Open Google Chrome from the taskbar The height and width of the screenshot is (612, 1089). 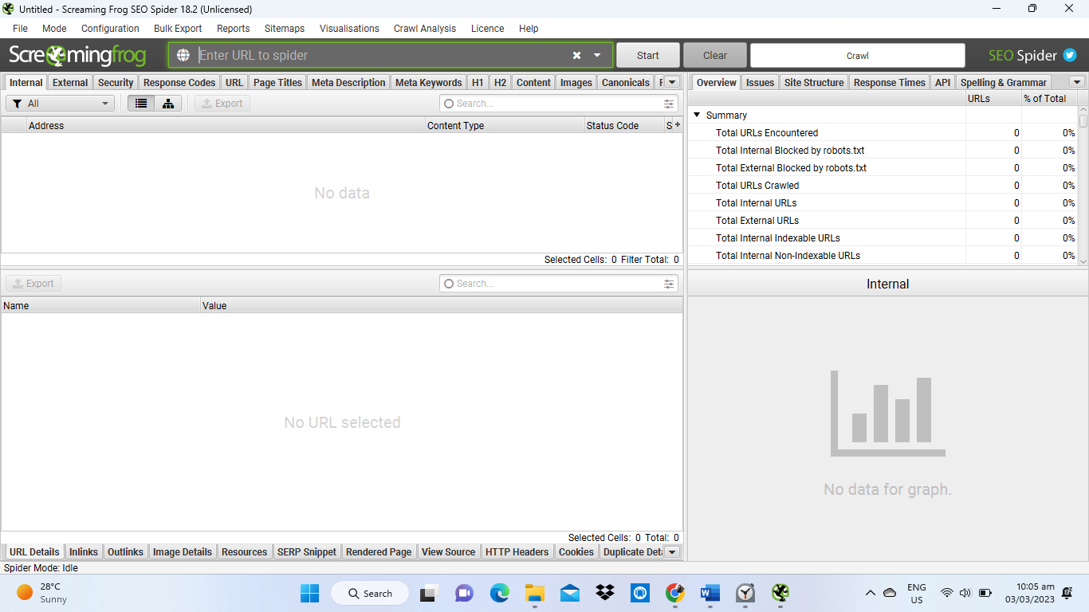pyautogui.click(x=675, y=593)
